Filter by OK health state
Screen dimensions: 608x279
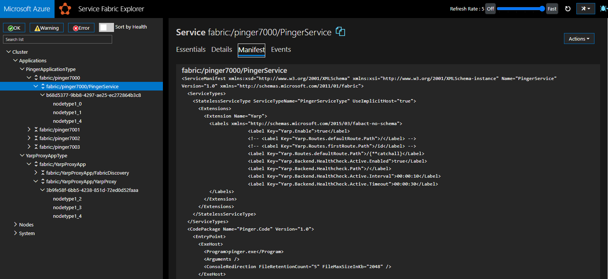14,28
